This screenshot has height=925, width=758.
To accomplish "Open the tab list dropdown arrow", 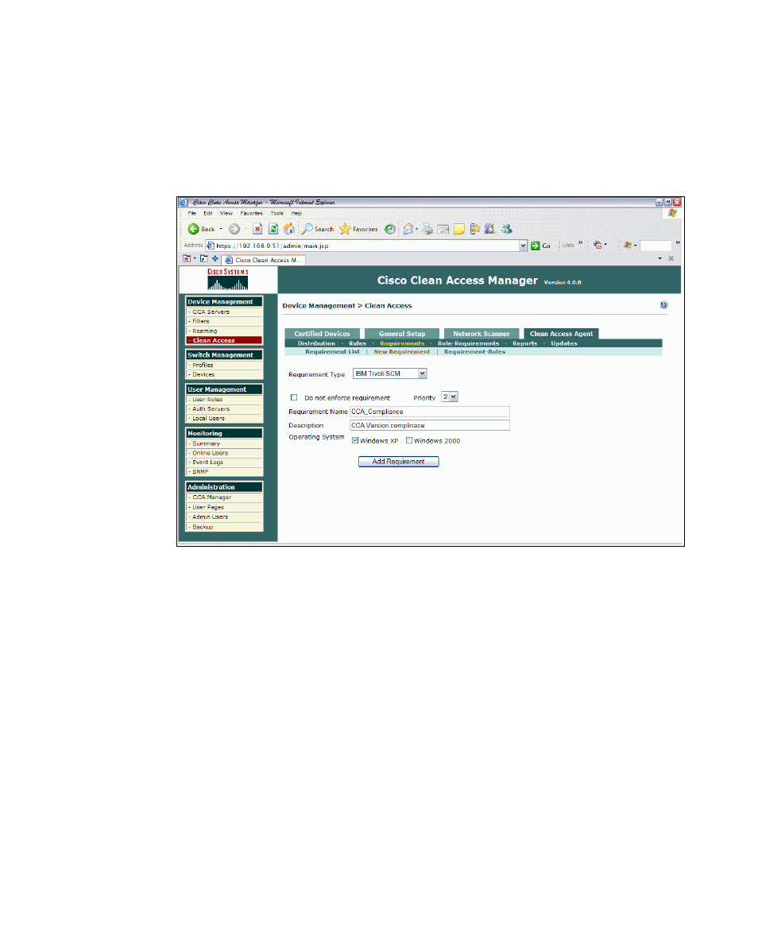I will [x=659, y=259].
